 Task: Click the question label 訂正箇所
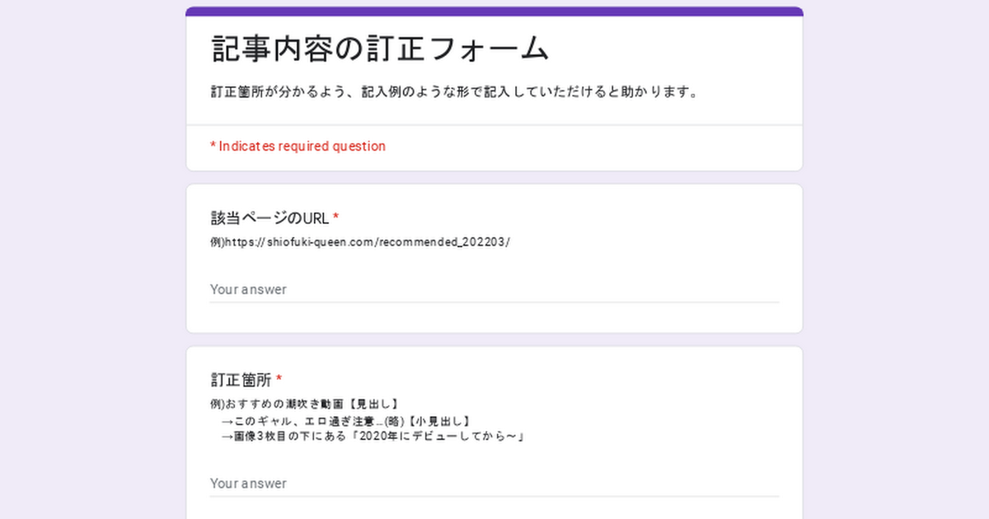click(241, 380)
